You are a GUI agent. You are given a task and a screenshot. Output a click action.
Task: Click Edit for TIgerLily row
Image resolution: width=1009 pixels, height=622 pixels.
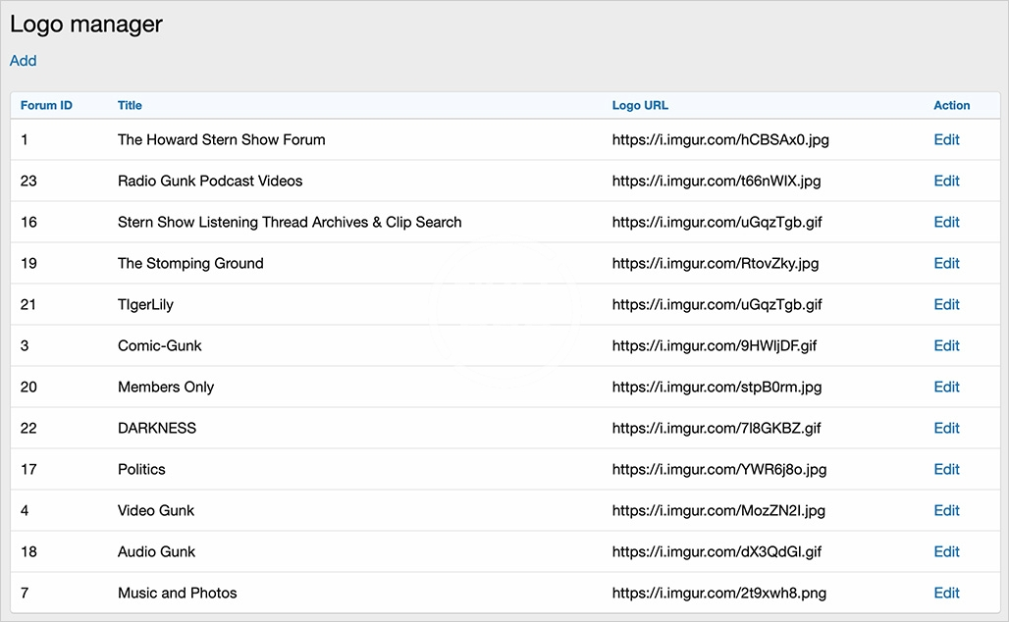coord(946,304)
